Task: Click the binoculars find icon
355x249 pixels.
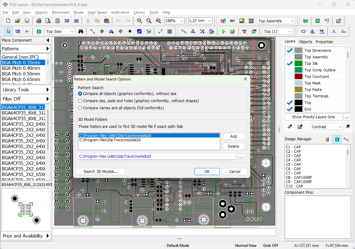Action: coord(81,31)
